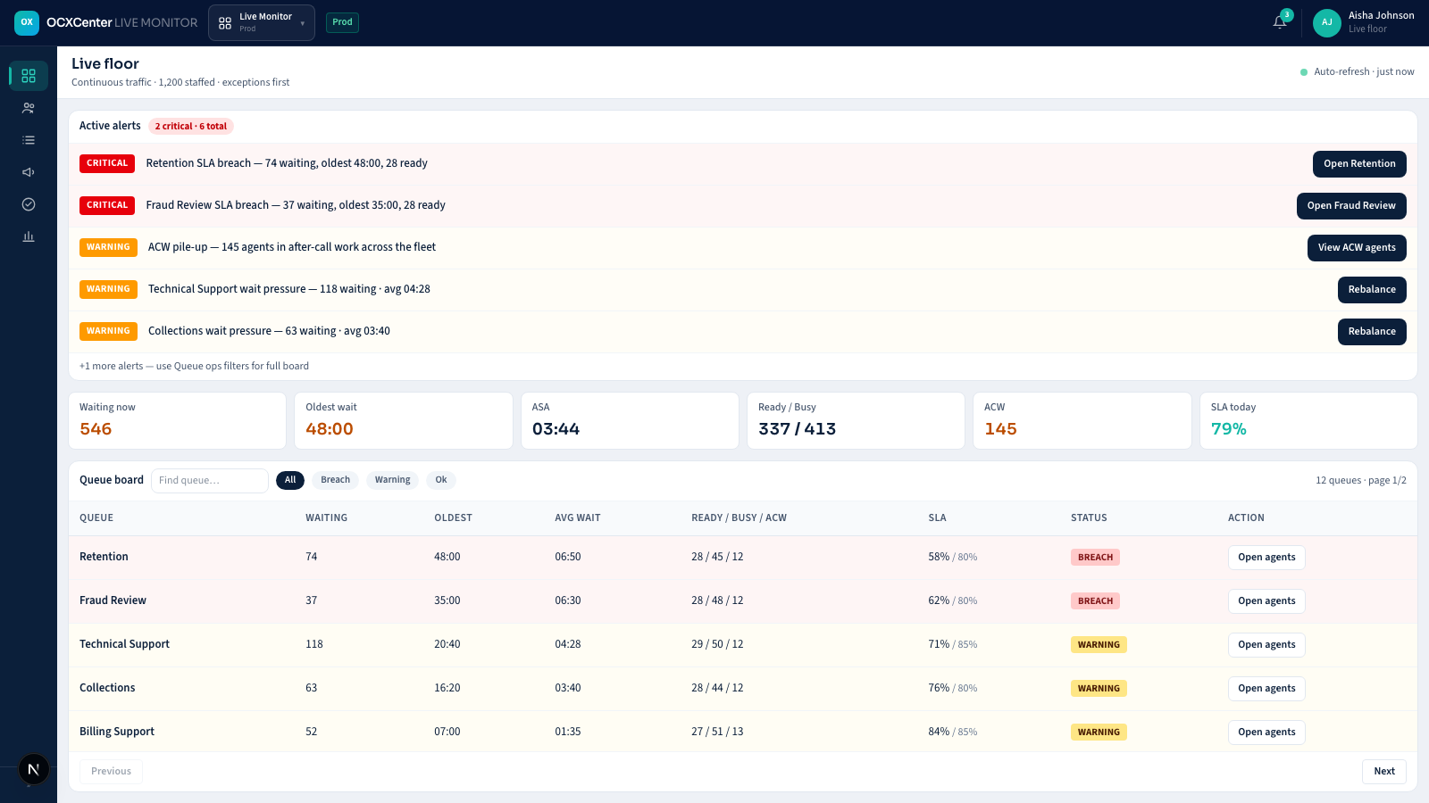
Task: Click the ACW 145 card
Action: click(1082, 421)
